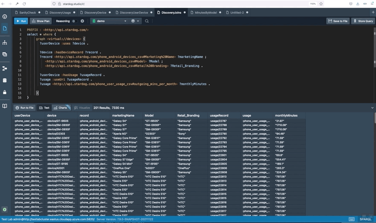Switch to the DiscoveryUsage tab

(60, 13)
